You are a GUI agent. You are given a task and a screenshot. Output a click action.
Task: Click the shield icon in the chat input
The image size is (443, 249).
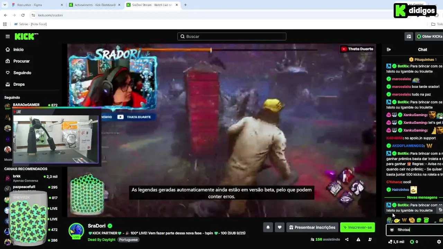[x=392, y=230]
